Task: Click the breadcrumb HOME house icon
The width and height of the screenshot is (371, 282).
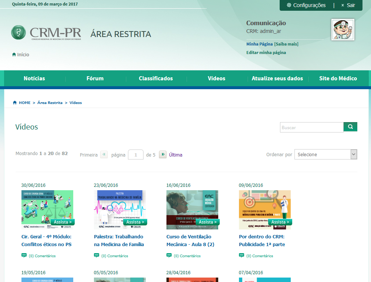Action: (x=15, y=103)
